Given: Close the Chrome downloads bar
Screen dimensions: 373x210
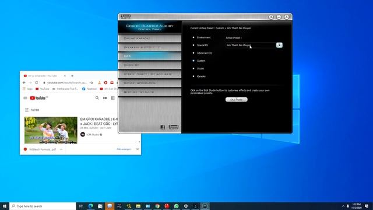Looking at the screenshot, I should (x=138, y=149).
